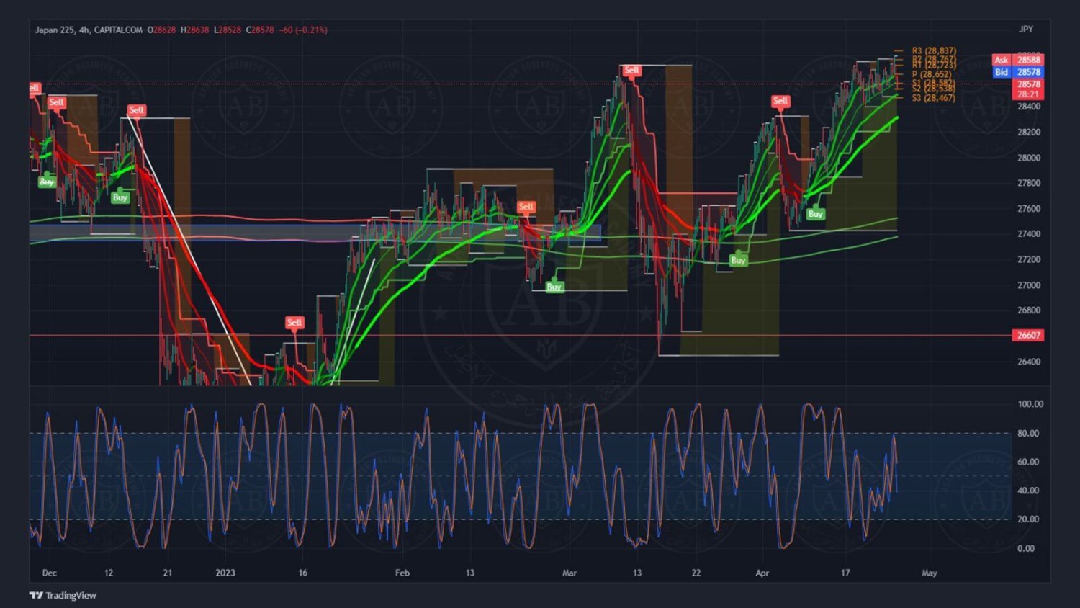Click the change value -60 (-0.21%)
1080x608 pixels.
(303, 30)
